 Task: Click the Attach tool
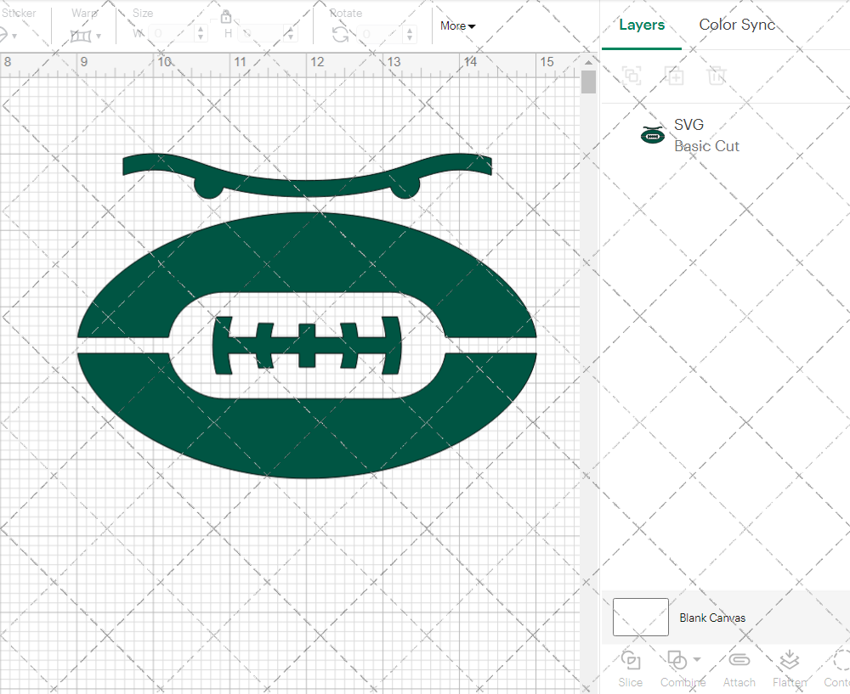739,669
